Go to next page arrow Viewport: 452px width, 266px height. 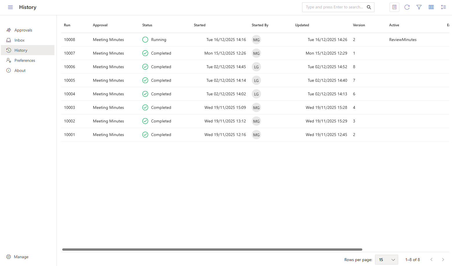coord(443,260)
